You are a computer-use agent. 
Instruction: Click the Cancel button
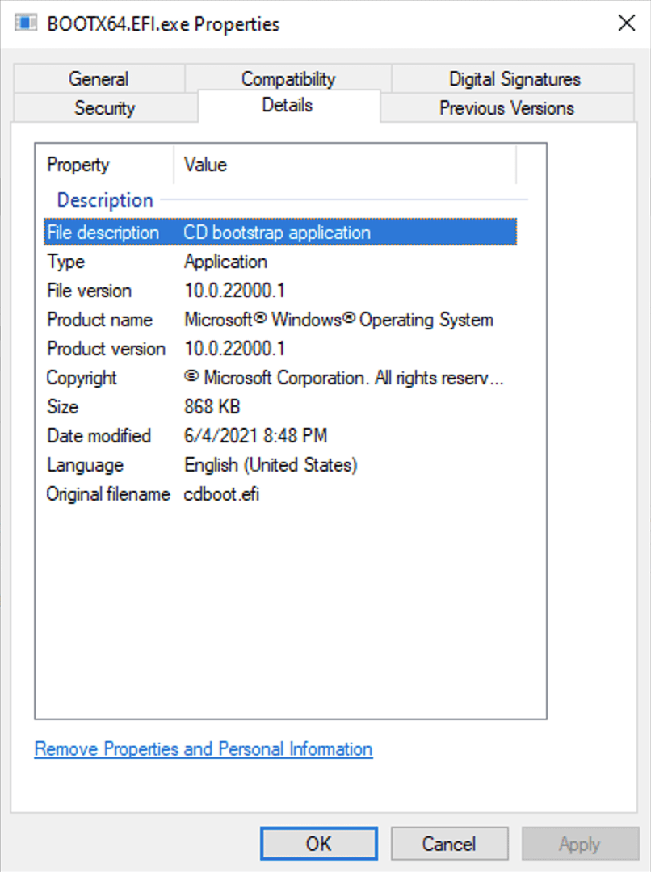tap(449, 844)
